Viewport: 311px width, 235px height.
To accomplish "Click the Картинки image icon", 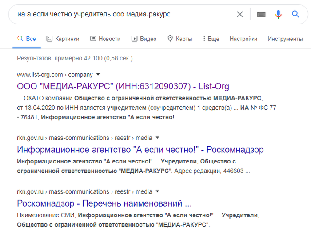I will (x=49, y=39).
